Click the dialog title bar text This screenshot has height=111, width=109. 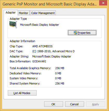[x=50, y=4]
